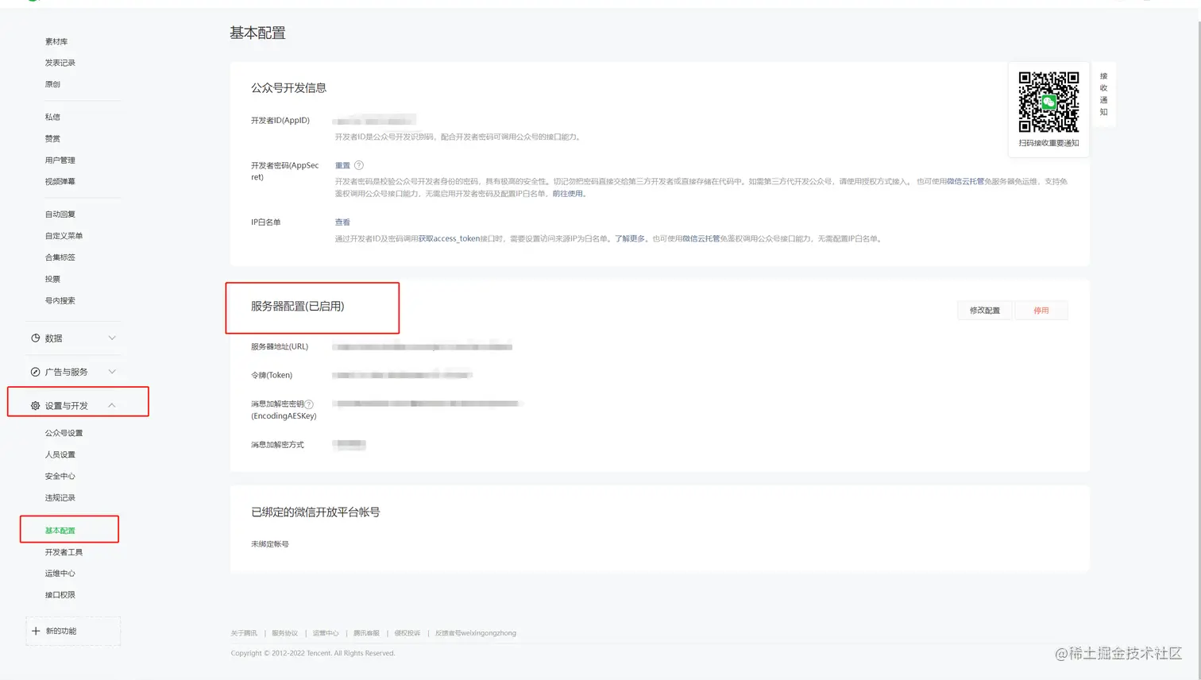Click the 设置与开发 gear icon
The height and width of the screenshot is (680, 1201).
coord(36,406)
